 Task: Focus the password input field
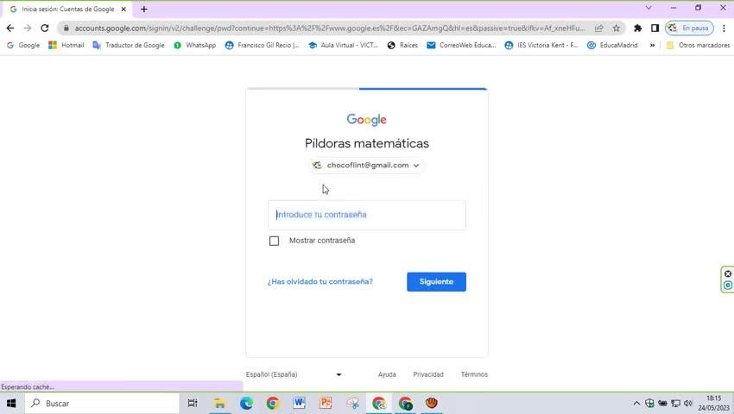coord(367,215)
